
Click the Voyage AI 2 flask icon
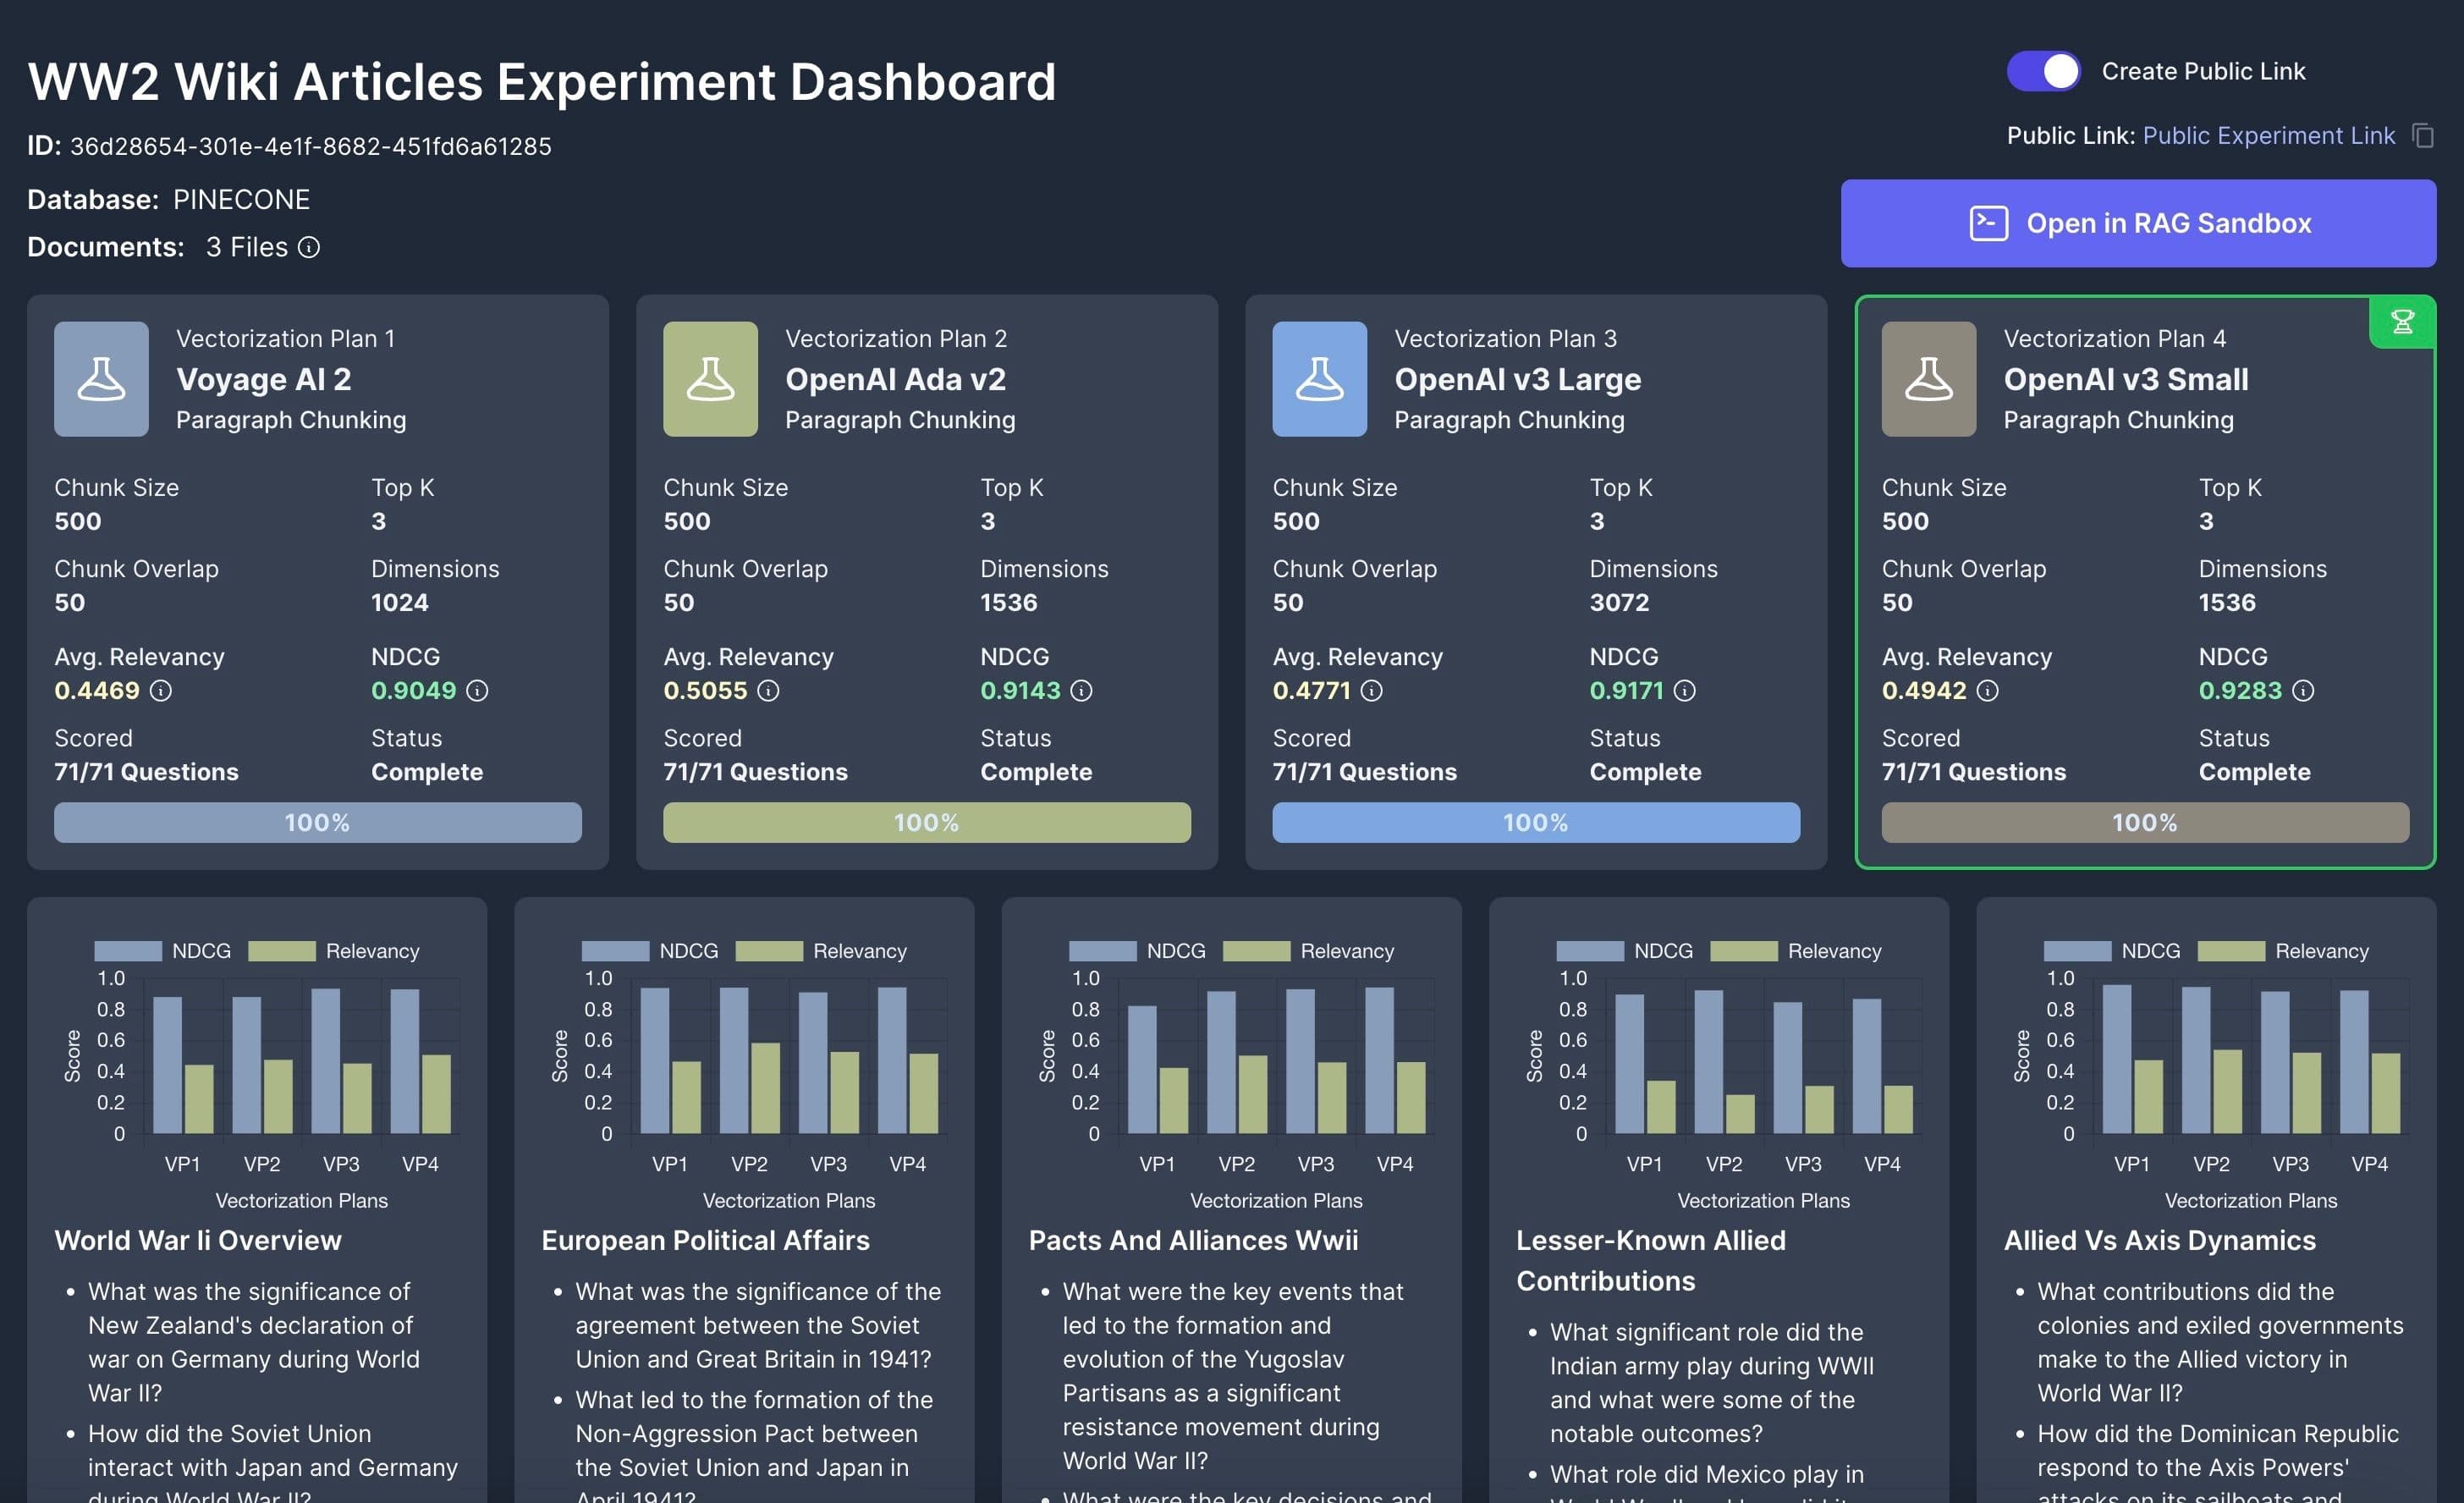[x=101, y=379]
